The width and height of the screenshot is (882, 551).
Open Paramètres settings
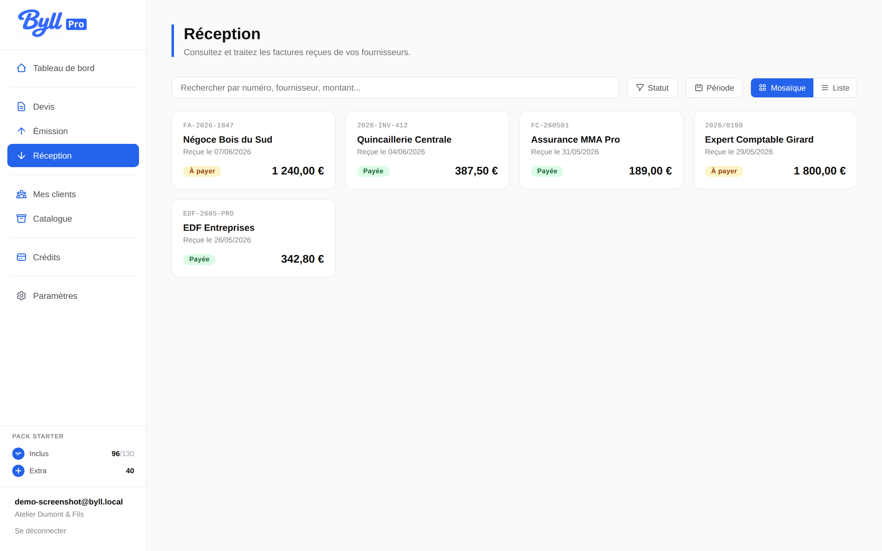(x=73, y=296)
